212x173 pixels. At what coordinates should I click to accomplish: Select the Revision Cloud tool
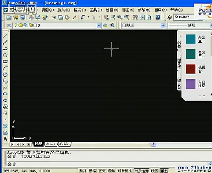point(5,81)
